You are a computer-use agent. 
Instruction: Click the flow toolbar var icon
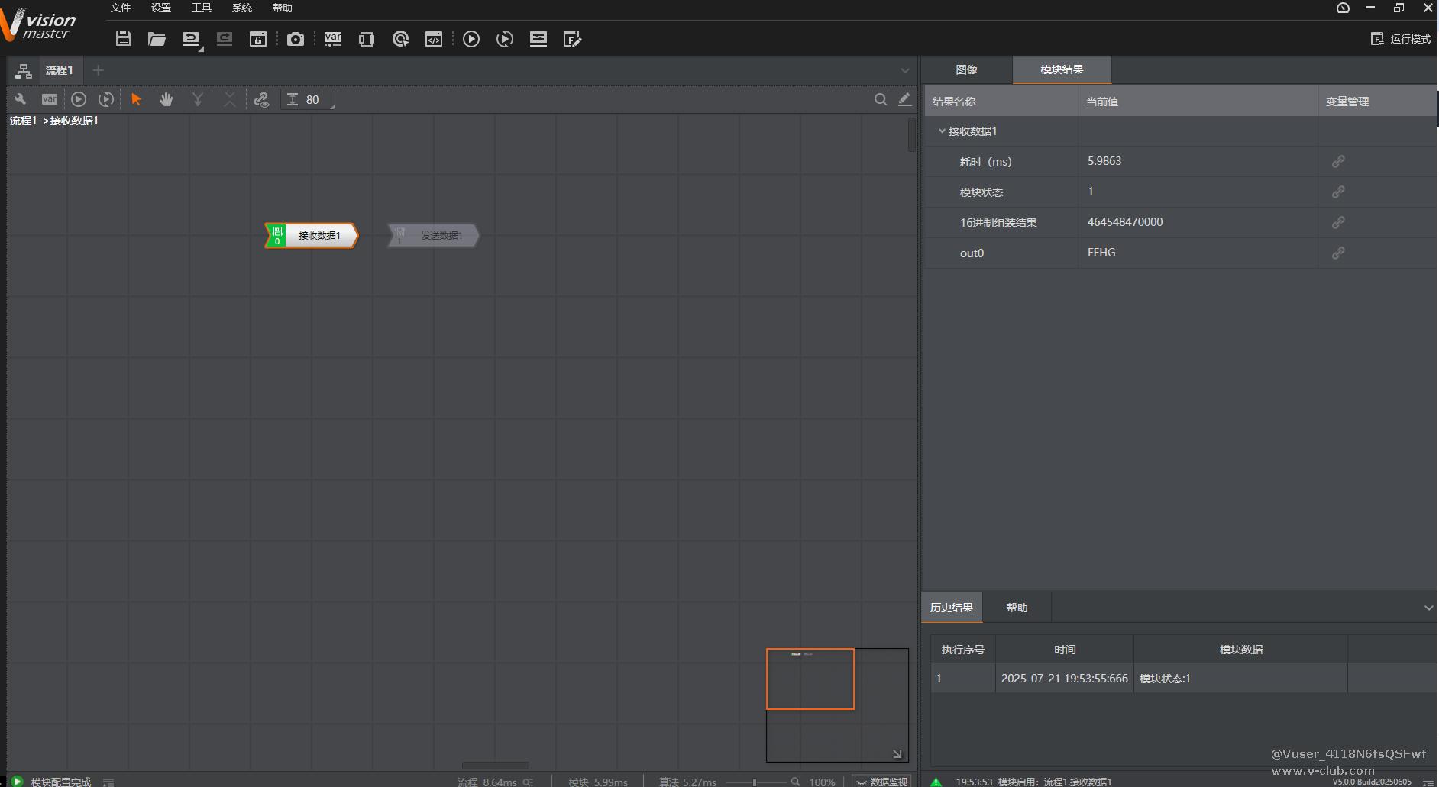(x=50, y=99)
